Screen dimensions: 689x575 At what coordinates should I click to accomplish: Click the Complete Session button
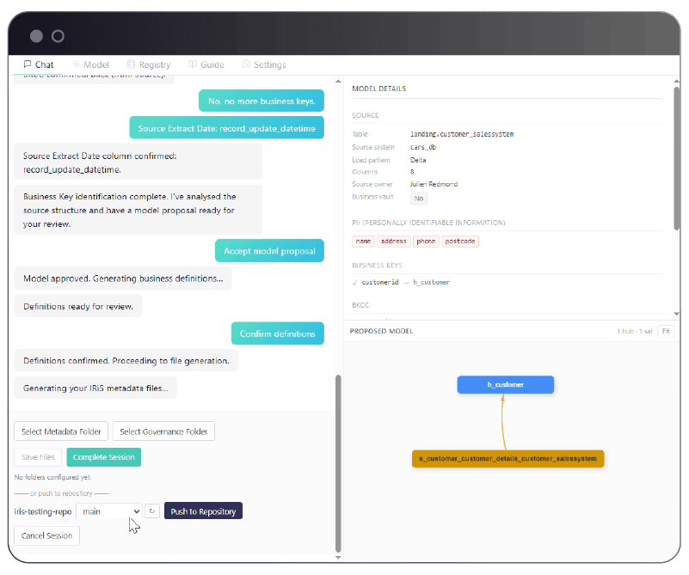(x=104, y=457)
